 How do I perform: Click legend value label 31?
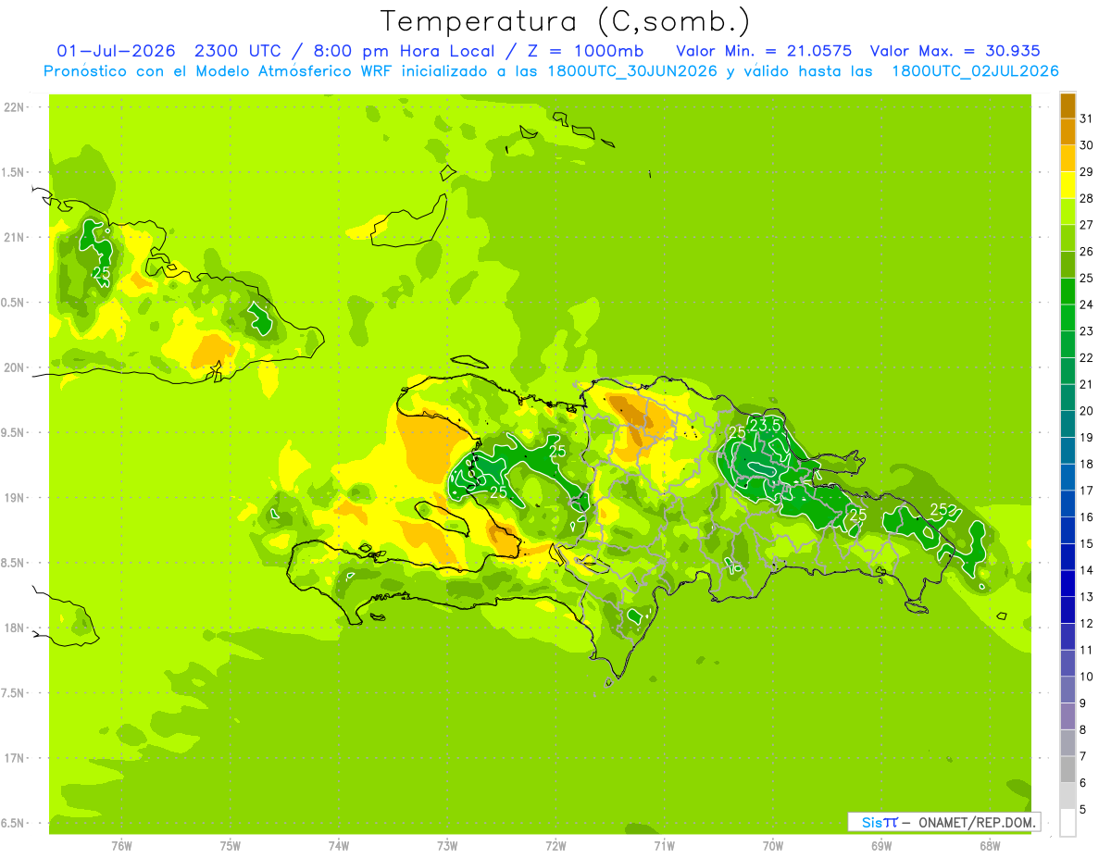pos(1086,118)
